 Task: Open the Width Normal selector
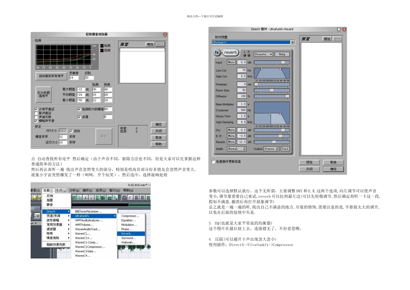237,148
